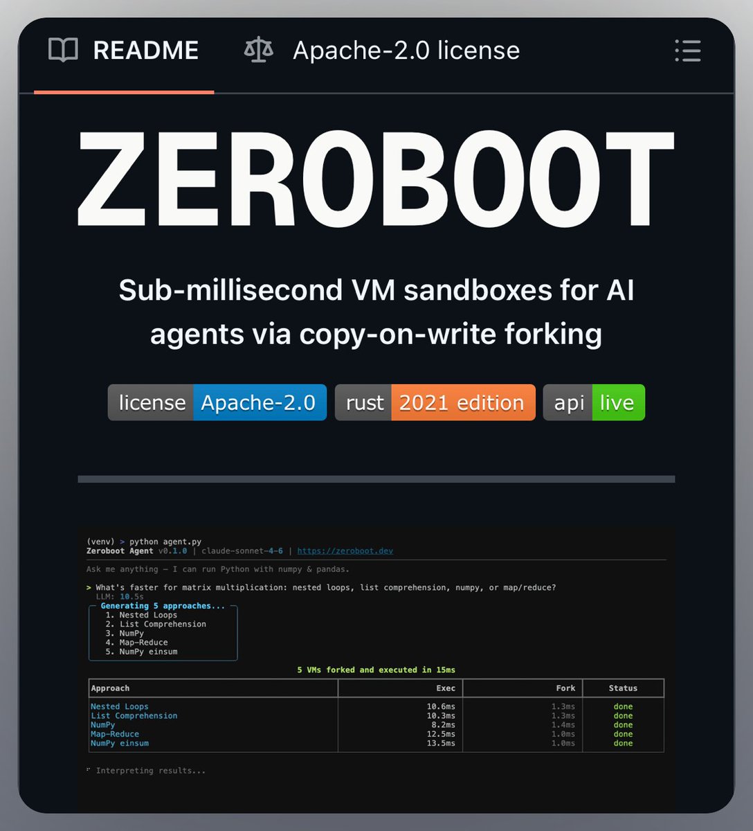Image resolution: width=753 pixels, height=831 pixels.
Task: Click 'python agent.py' command text
Action: (165, 542)
